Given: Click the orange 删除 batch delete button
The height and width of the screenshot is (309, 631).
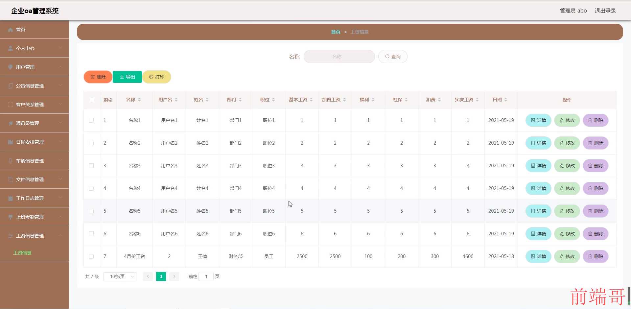Looking at the screenshot, I should (98, 77).
